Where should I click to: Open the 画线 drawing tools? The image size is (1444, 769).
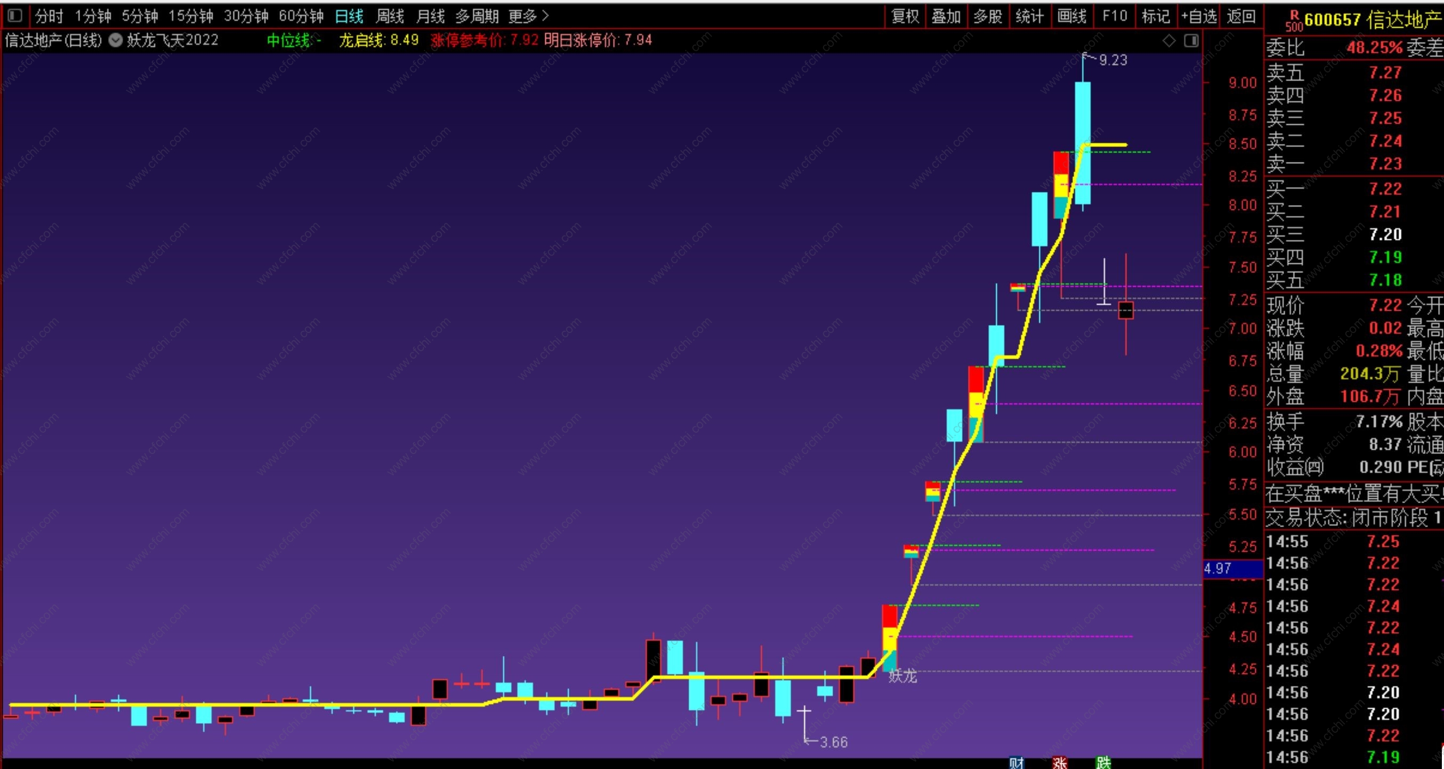[x=1072, y=15]
